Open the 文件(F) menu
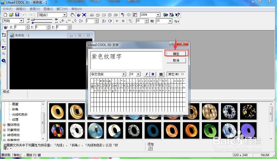The height and width of the screenshot is (159, 277). coord(7,9)
